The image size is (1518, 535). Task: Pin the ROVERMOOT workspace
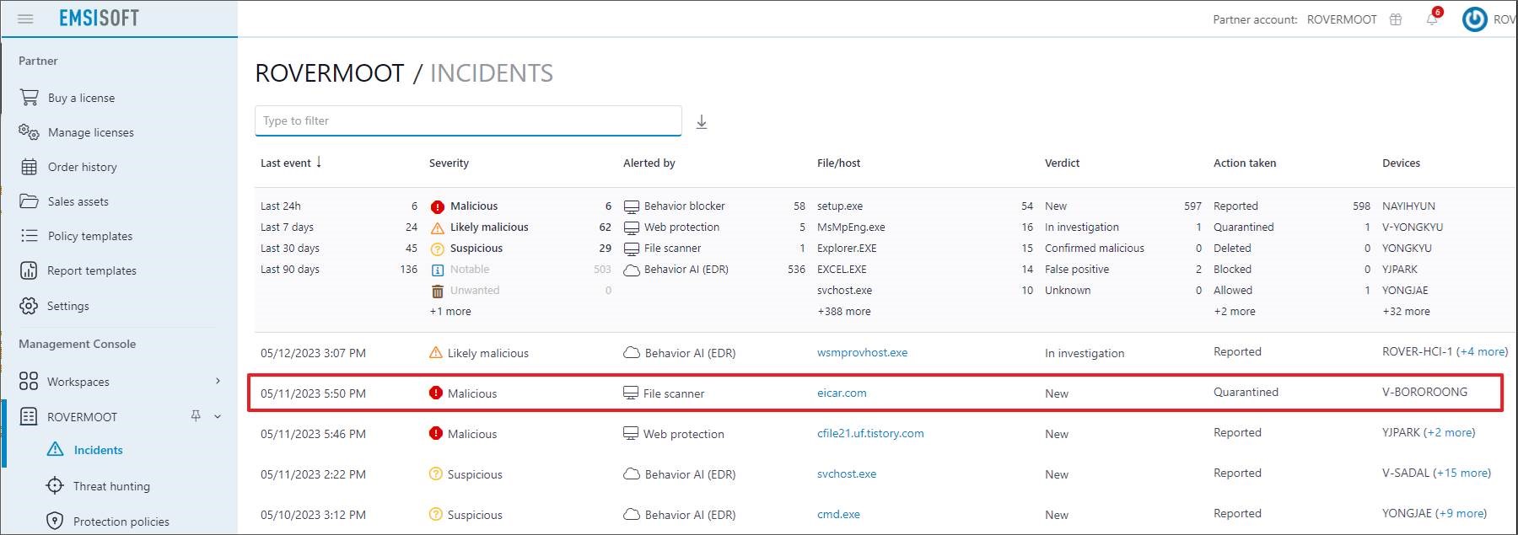196,416
